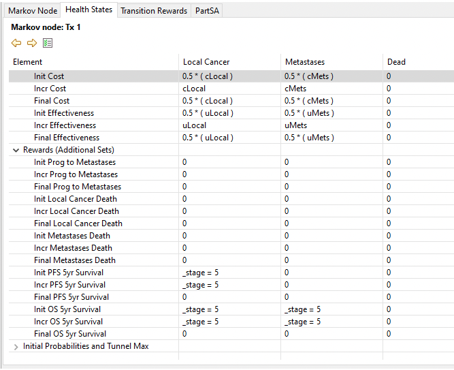454x370 pixels.
Task: Select the Incr Cost row label
Action: (50, 89)
